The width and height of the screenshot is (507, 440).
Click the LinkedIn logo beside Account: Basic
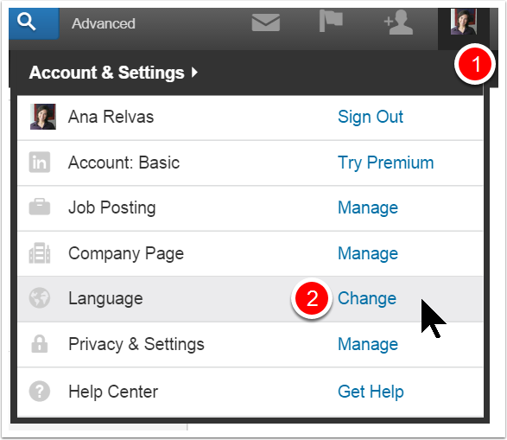(x=40, y=163)
